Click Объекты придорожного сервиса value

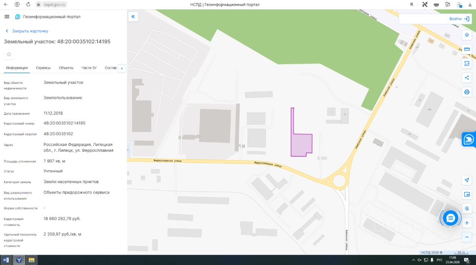click(77, 192)
